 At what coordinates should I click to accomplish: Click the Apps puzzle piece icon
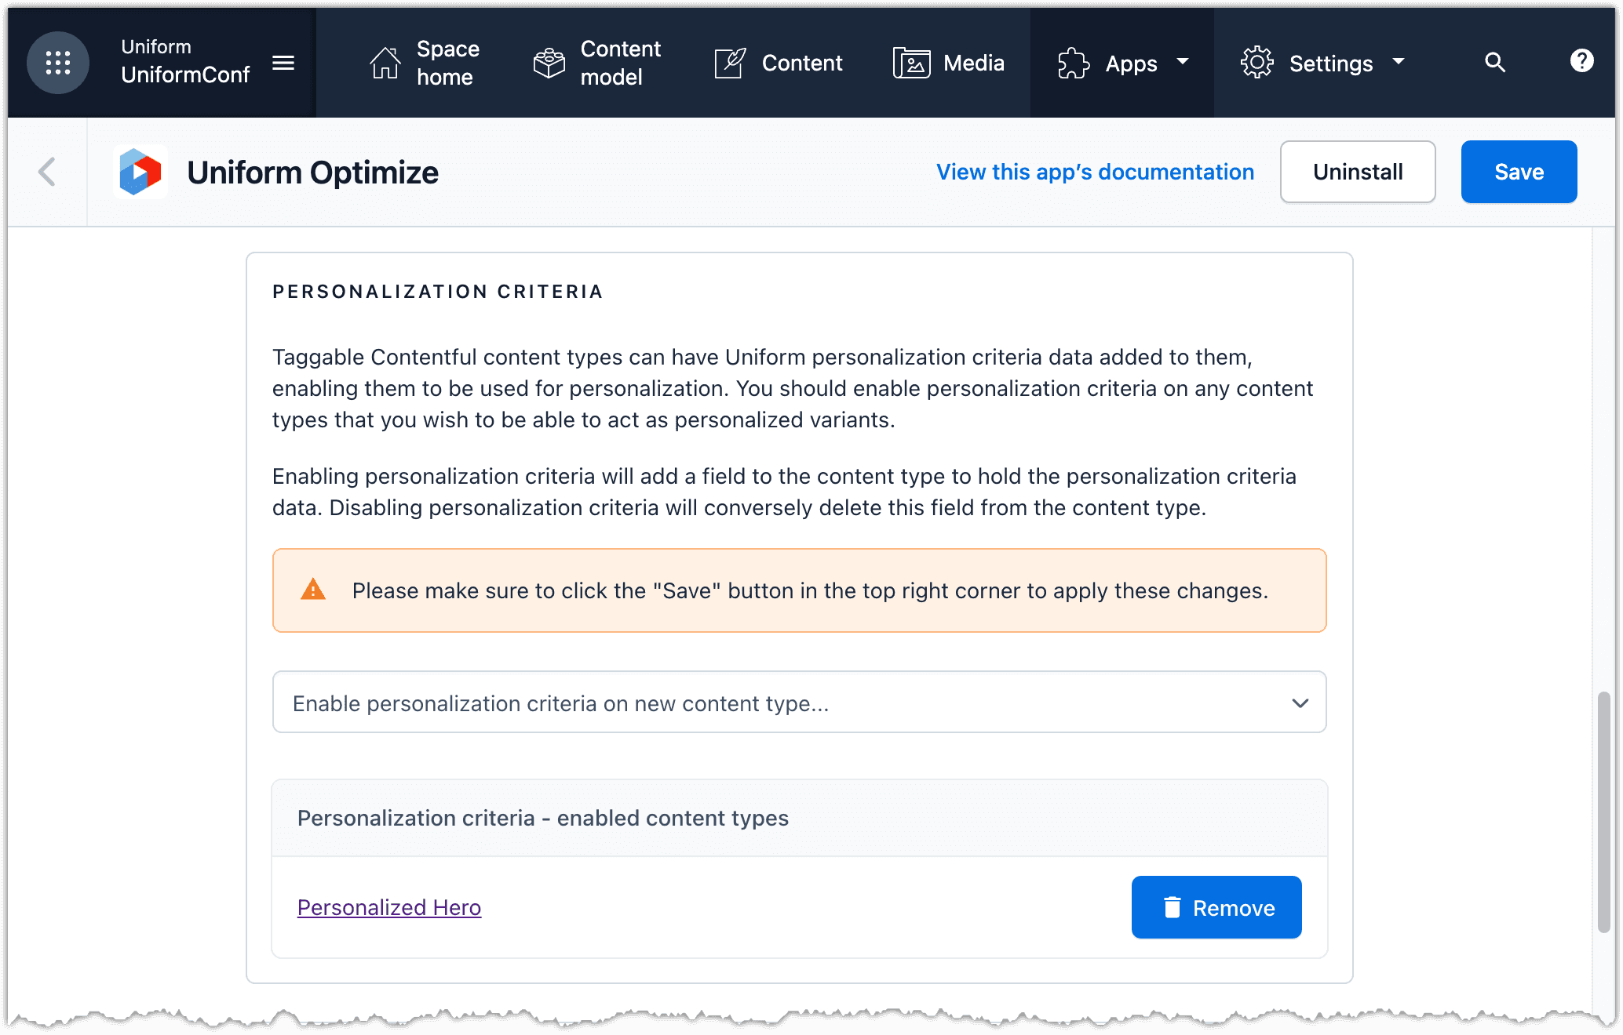pyautogui.click(x=1072, y=63)
